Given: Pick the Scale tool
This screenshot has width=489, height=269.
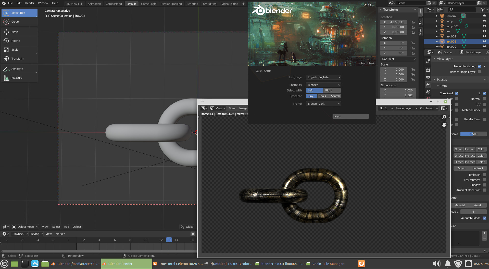Looking at the screenshot, I should [19, 50].
